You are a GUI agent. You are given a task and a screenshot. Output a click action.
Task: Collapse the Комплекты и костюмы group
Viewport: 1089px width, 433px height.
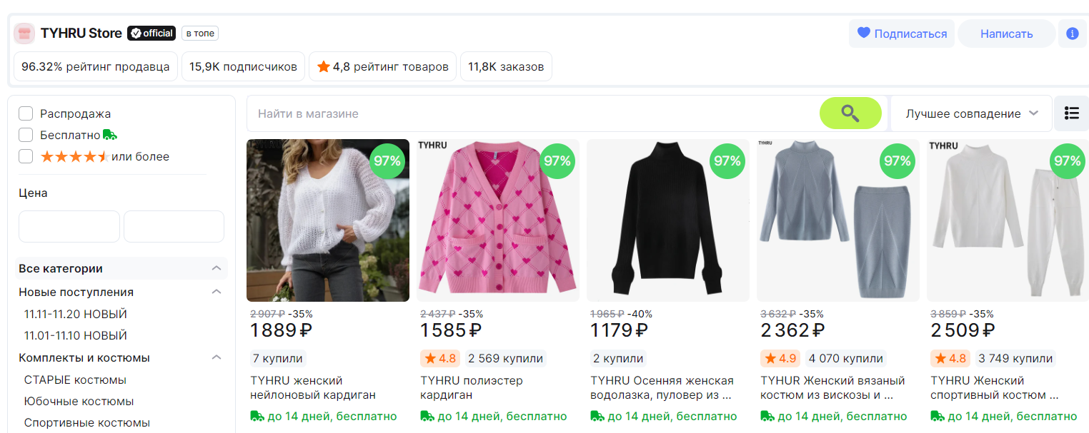217,357
